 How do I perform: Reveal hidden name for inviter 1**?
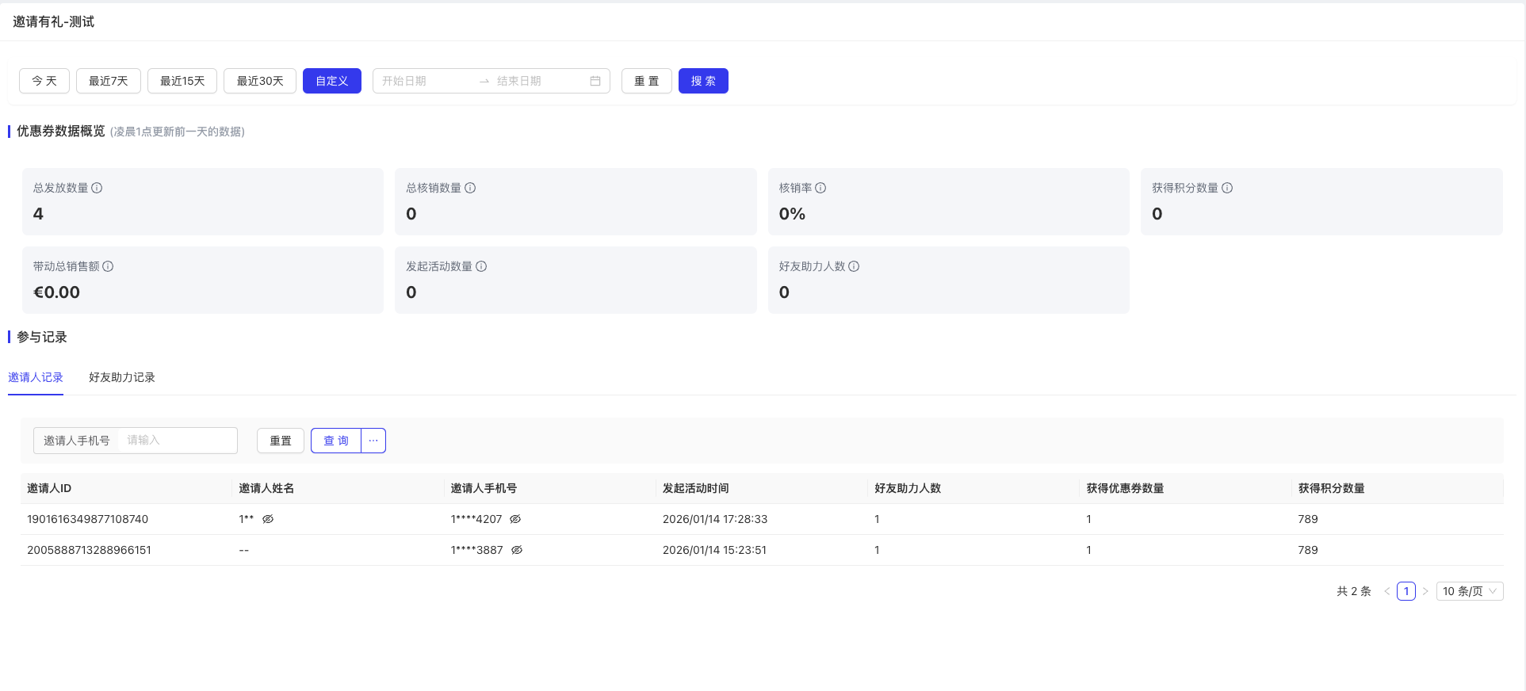[268, 519]
